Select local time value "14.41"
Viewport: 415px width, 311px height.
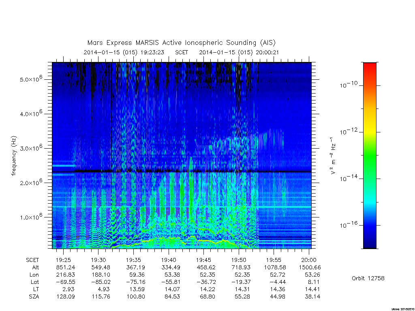tap(312, 289)
